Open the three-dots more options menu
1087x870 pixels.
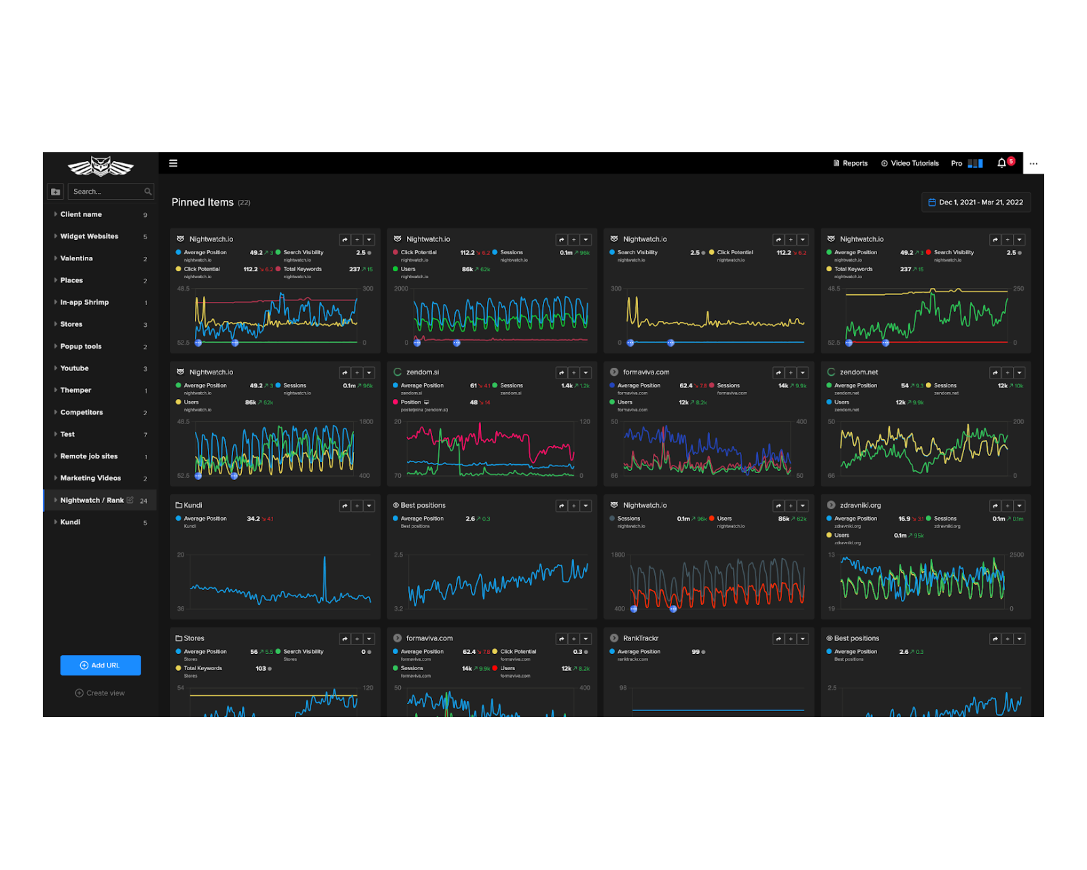click(x=1033, y=163)
